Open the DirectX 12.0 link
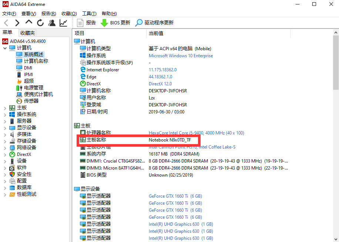Screen dimensions: 339x242 [160, 84]
